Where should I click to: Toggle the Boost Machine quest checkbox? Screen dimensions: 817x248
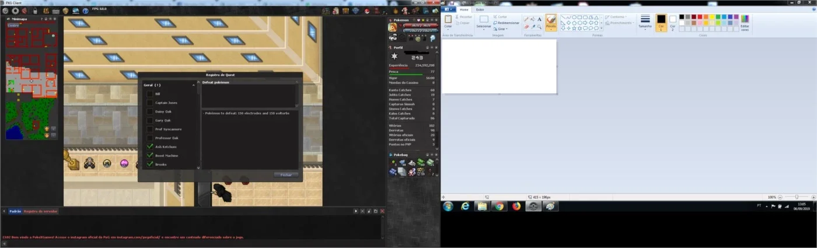tap(150, 155)
